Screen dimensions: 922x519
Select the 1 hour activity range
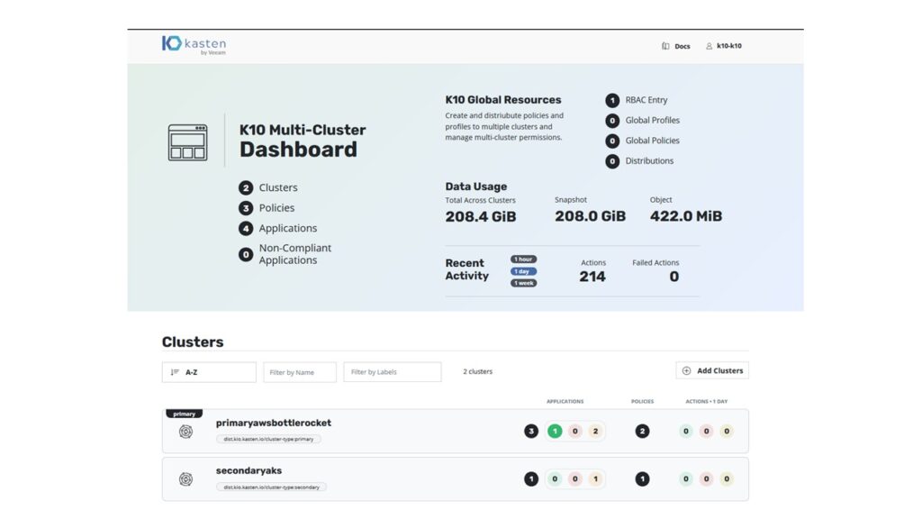pos(523,259)
